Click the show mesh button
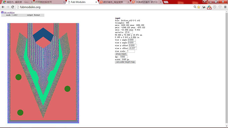The width and height of the screenshot is (228, 128). coord(121,54)
